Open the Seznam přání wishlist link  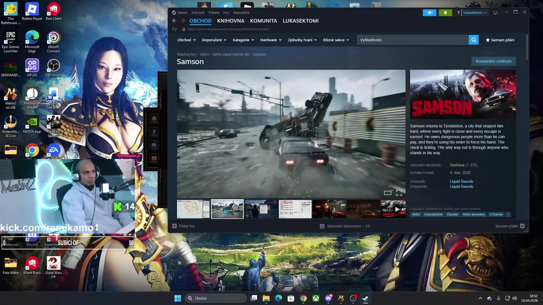tap(500, 40)
